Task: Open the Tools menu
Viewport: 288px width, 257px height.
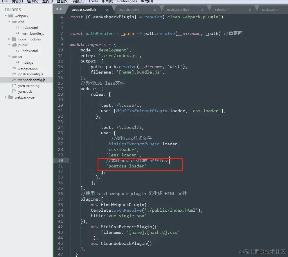Action: point(93,1)
